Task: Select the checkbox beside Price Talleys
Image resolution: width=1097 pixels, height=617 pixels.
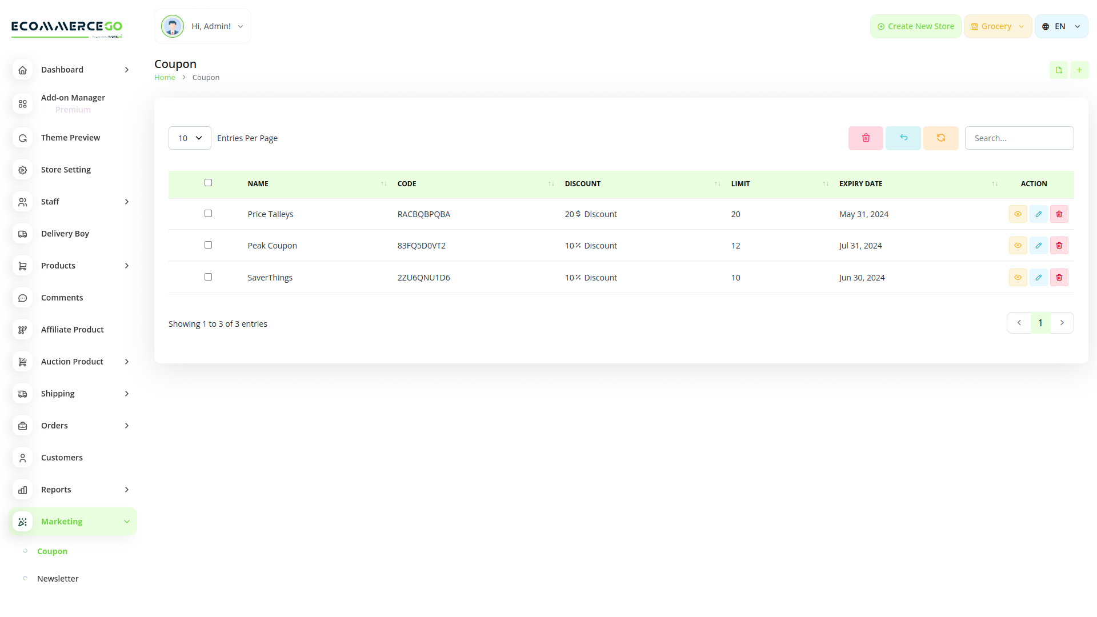Action: point(208,213)
